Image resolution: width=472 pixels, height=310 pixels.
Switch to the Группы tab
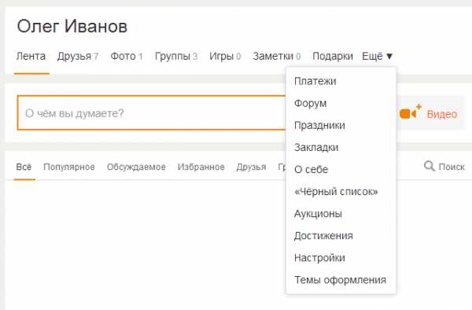(176, 57)
